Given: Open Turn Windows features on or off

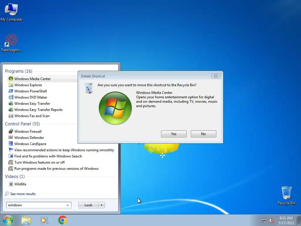Looking at the screenshot, I should click(x=40, y=162).
